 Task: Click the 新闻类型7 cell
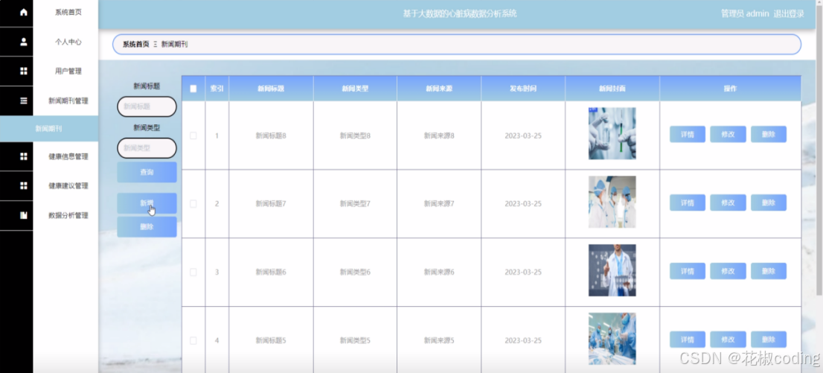(x=356, y=203)
